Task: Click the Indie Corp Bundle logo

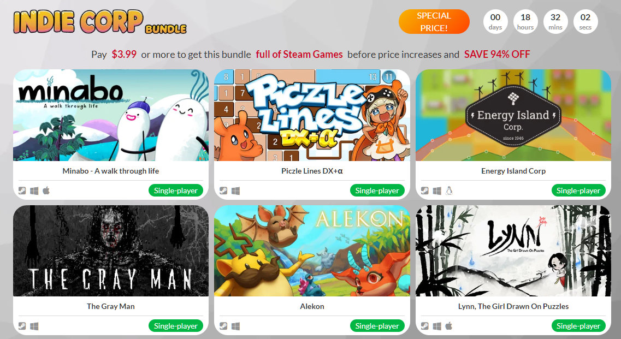Action: (100, 22)
